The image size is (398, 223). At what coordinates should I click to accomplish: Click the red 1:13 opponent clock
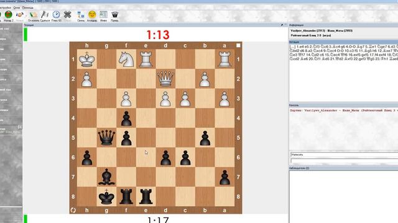157,35
